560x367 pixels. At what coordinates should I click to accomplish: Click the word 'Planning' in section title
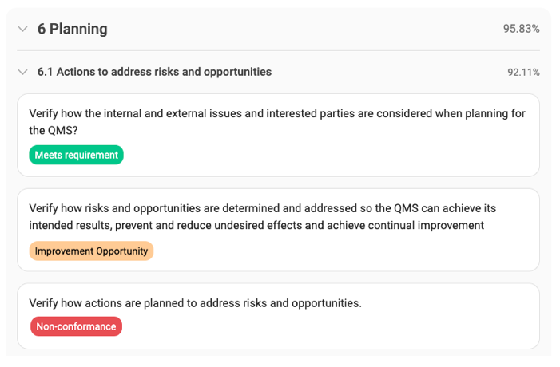point(78,29)
